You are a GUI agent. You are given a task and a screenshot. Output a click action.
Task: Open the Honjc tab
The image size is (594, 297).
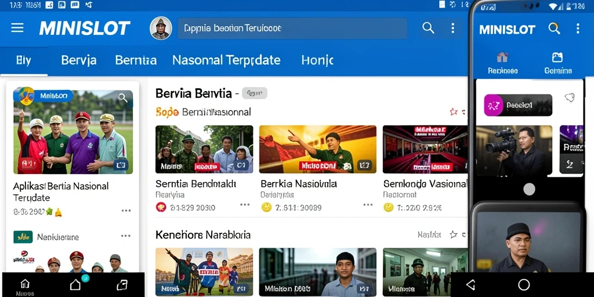[317, 60]
